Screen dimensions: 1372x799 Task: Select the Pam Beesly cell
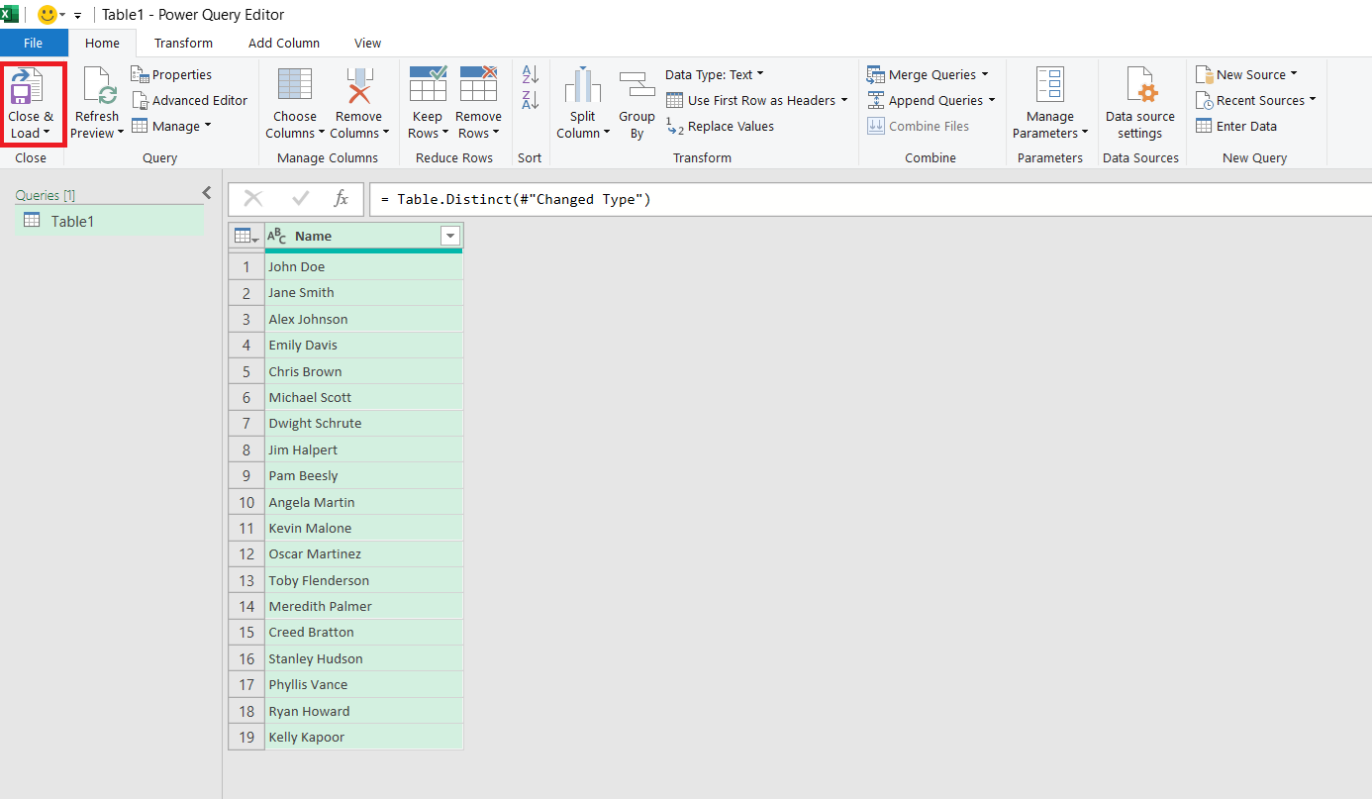pos(363,475)
